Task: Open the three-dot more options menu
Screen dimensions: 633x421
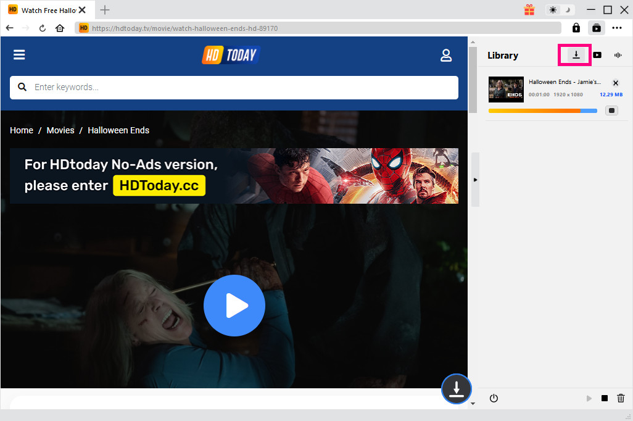Action: 617,28
